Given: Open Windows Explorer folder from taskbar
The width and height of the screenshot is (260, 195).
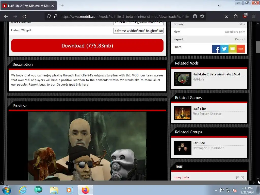Looking at the screenshot, I should click(x=54, y=190).
